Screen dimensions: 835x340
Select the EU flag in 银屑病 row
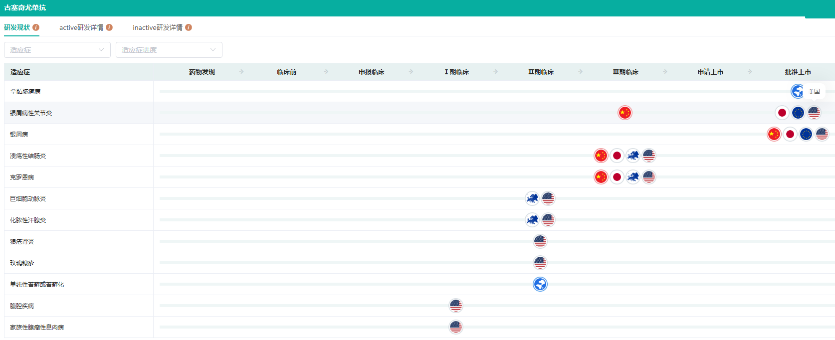[x=806, y=134]
